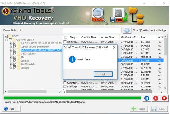Stop the saving process
Screen dimensions: 170x114
pos(164,98)
